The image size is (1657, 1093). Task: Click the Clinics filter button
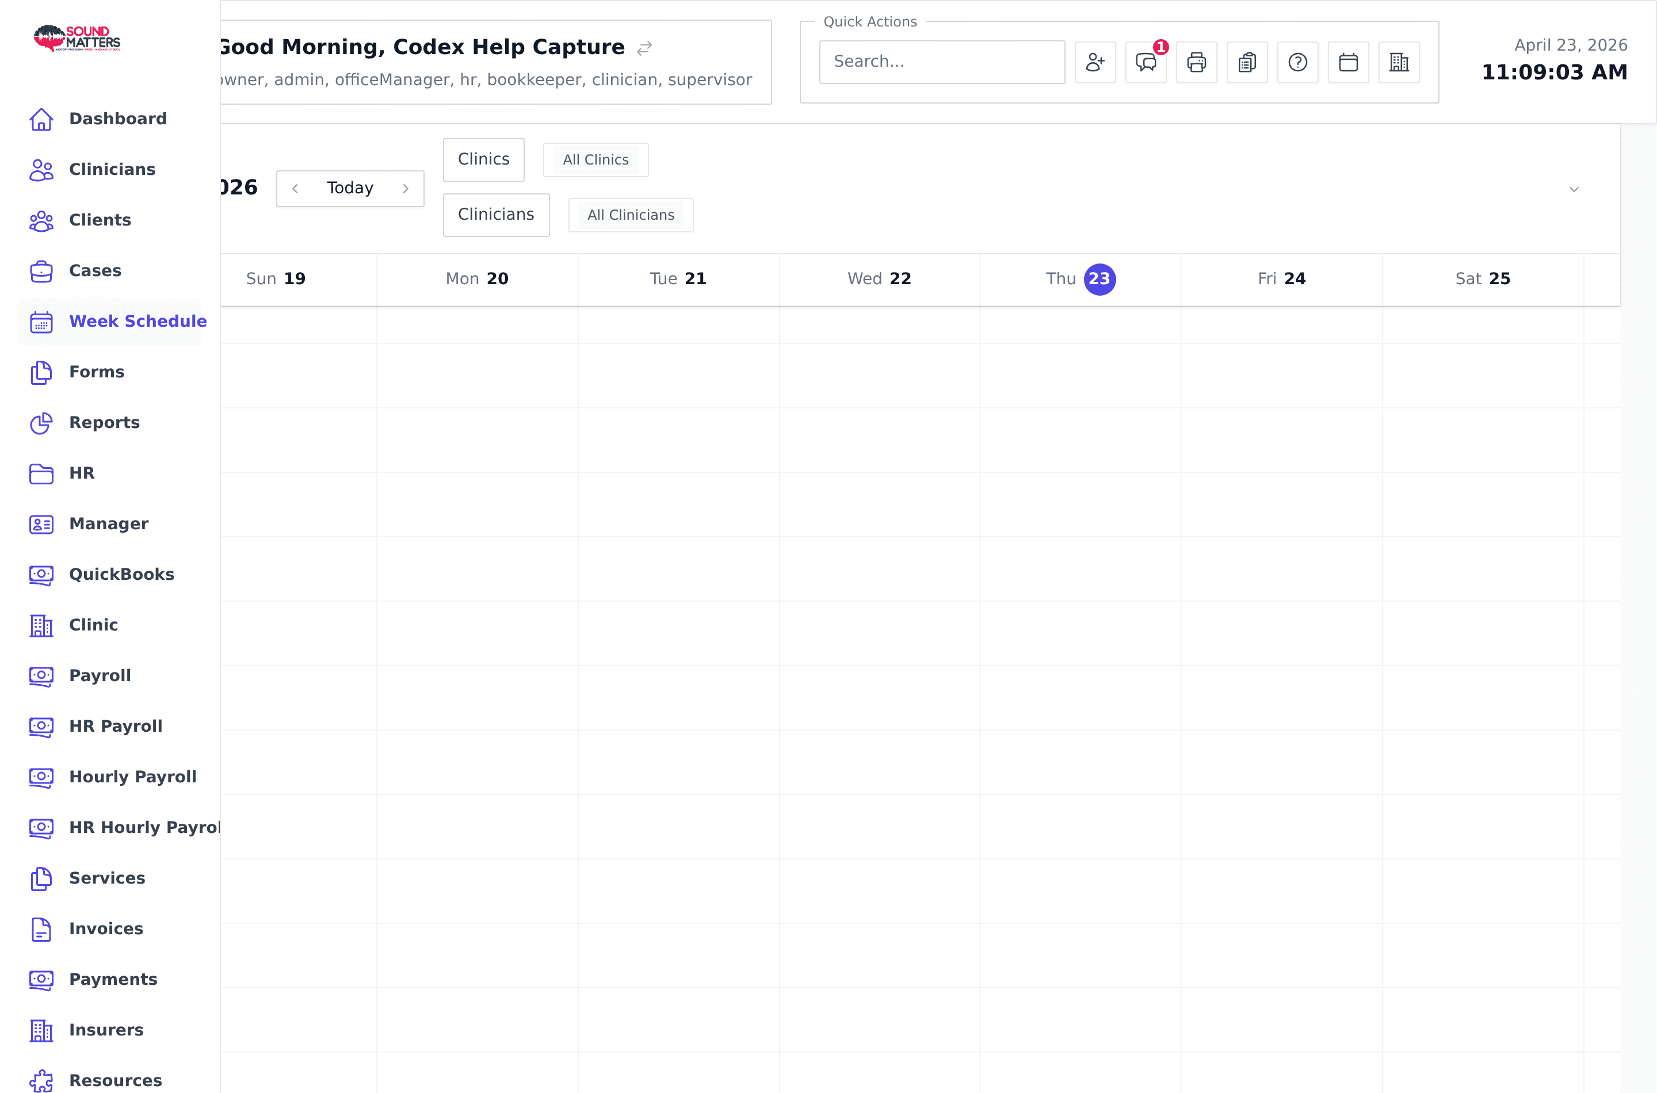[x=484, y=159]
